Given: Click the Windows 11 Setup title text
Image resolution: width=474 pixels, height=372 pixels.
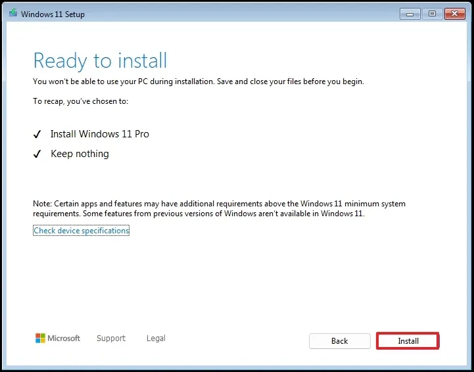Looking at the screenshot, I should (x=53, y=14).
